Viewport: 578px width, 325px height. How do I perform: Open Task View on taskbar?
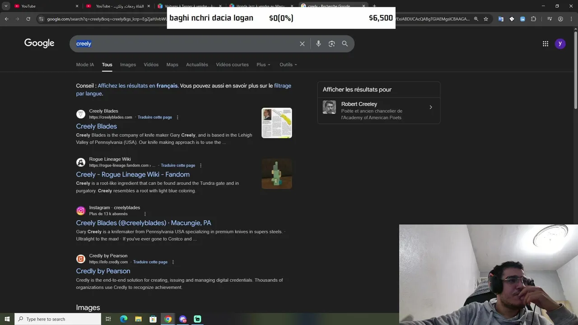click(x=108, y=319)
